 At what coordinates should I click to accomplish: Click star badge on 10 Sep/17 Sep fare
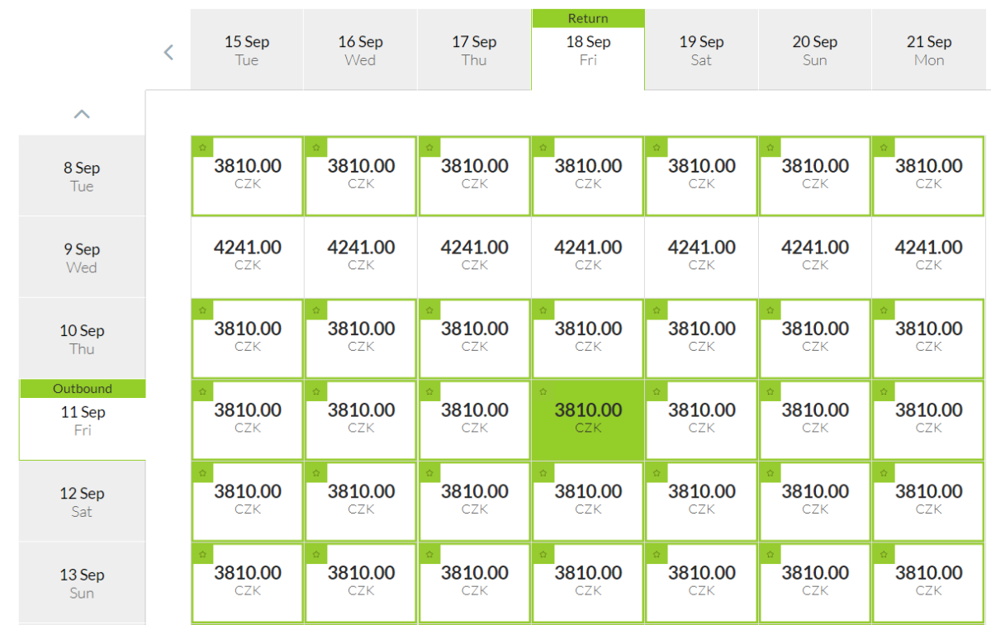[x=429, y=310]
